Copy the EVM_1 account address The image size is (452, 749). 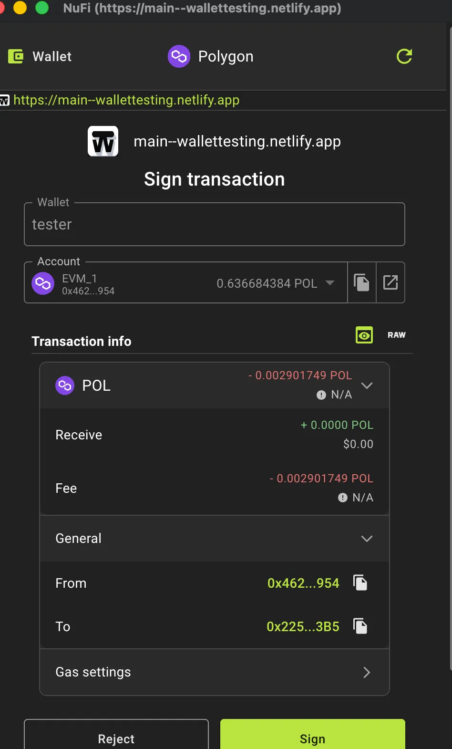coord(361,282)
